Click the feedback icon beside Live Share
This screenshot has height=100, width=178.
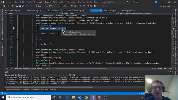[174, 6]
